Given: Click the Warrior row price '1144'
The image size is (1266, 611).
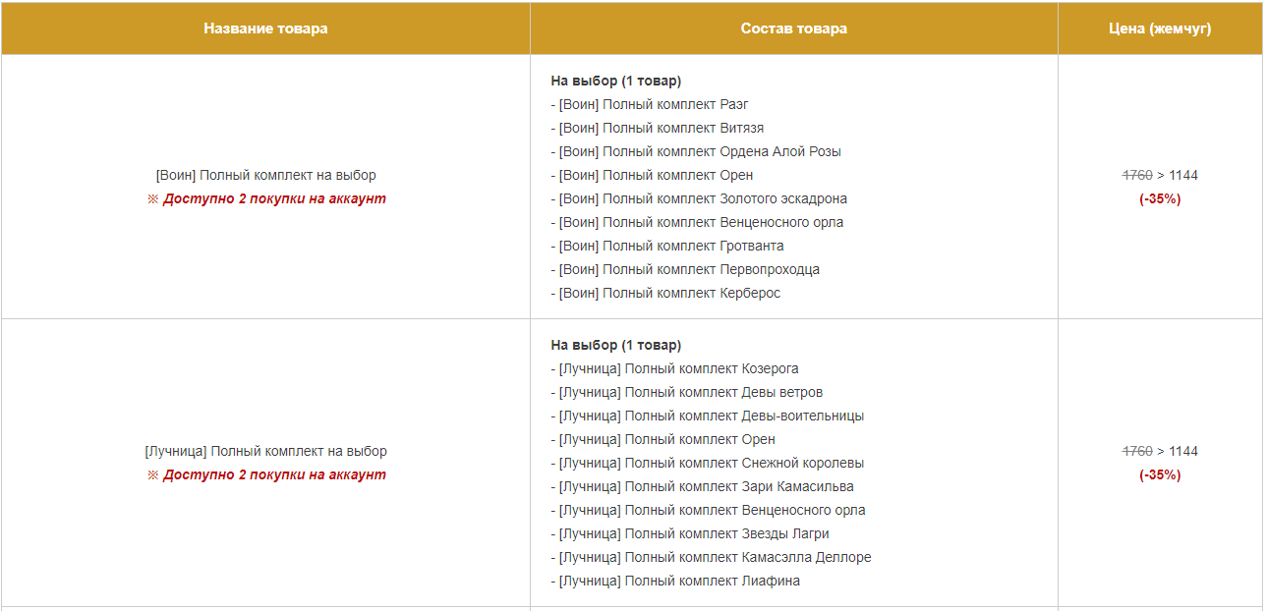Looking at the screenshot, I should tap(1183, 175).
